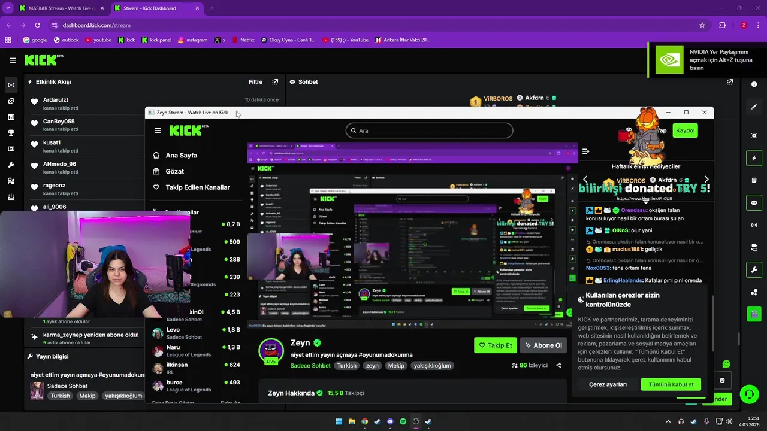
Task: Show next gift leaderboard with right chevron
Action: tap(706, 179)
